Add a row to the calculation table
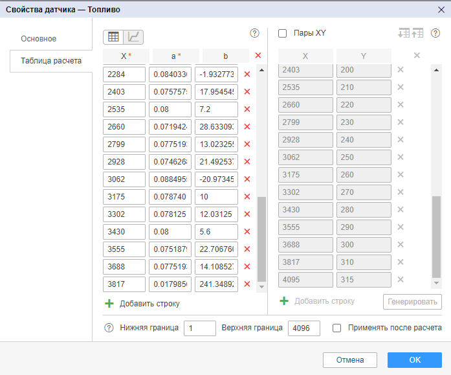This screenshot has height=375, width=451. point(142,304)
